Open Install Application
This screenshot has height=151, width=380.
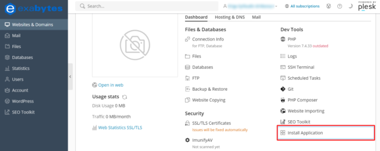305,133
